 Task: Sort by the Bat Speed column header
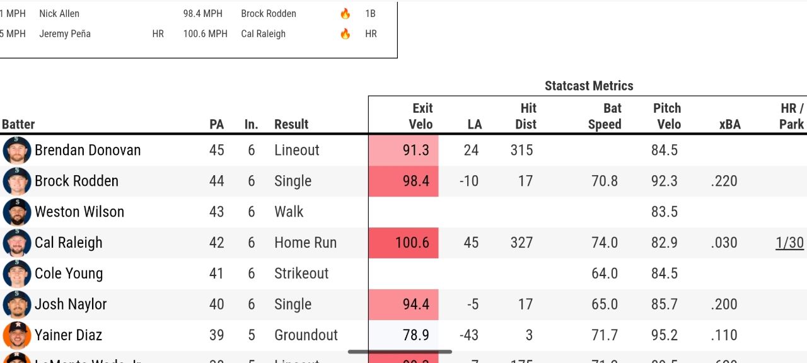(x=605, y=116)
